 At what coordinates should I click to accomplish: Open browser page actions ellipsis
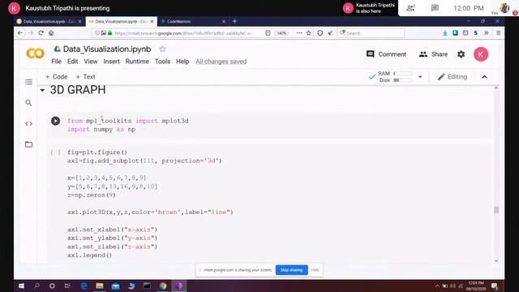tap(299, 33)
